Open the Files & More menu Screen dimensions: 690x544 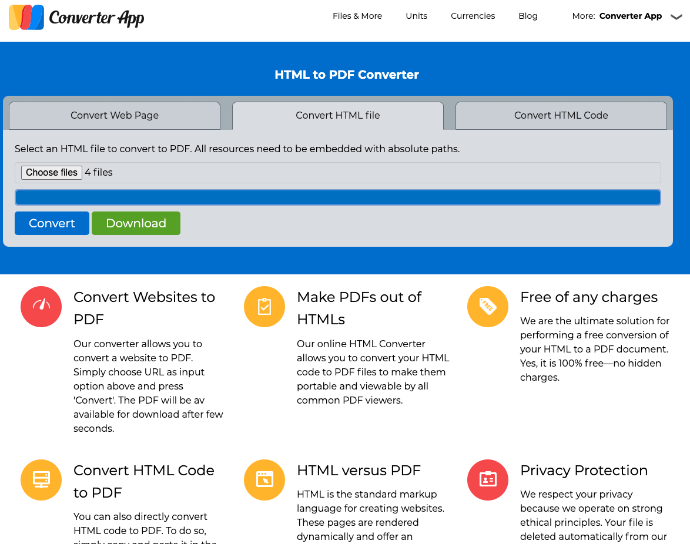tap(357, 16)
